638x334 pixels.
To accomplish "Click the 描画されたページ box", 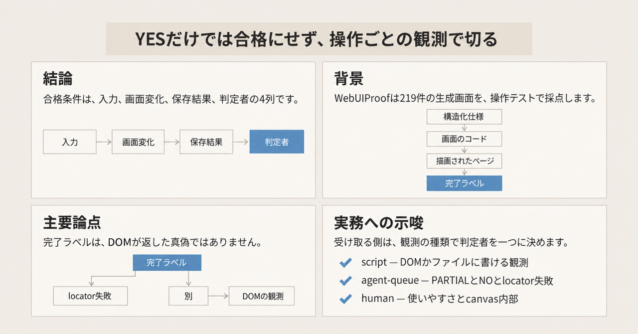I will [x=464, y=161].
